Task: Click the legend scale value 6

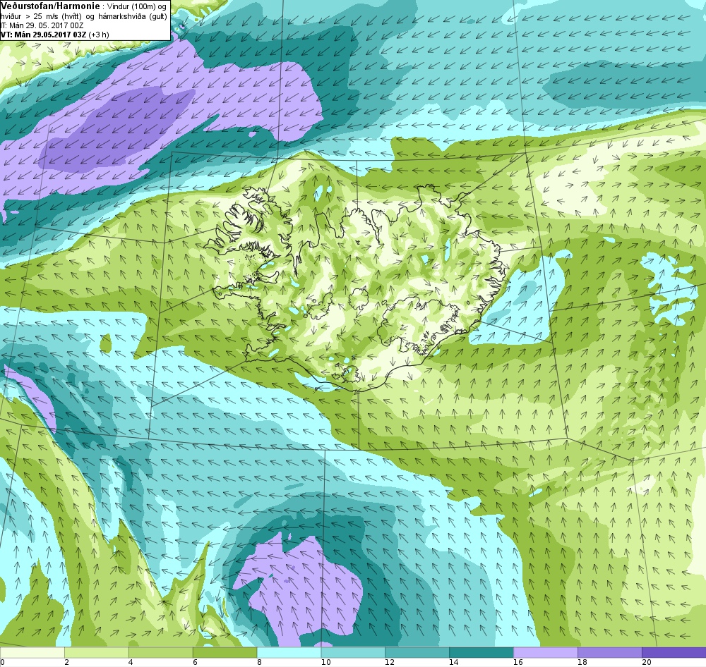Action: 195,662
